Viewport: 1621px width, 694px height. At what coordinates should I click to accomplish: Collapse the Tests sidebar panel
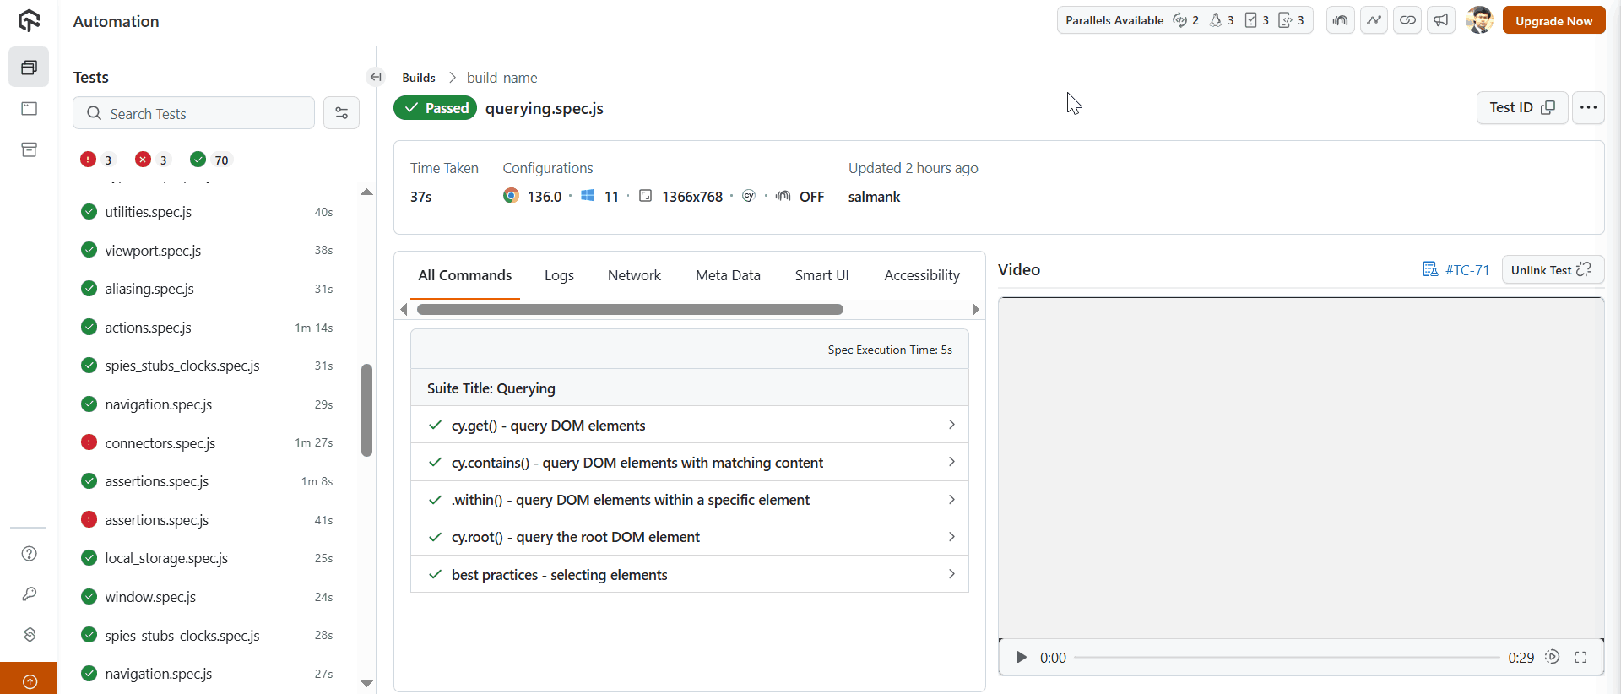(376, 77)
